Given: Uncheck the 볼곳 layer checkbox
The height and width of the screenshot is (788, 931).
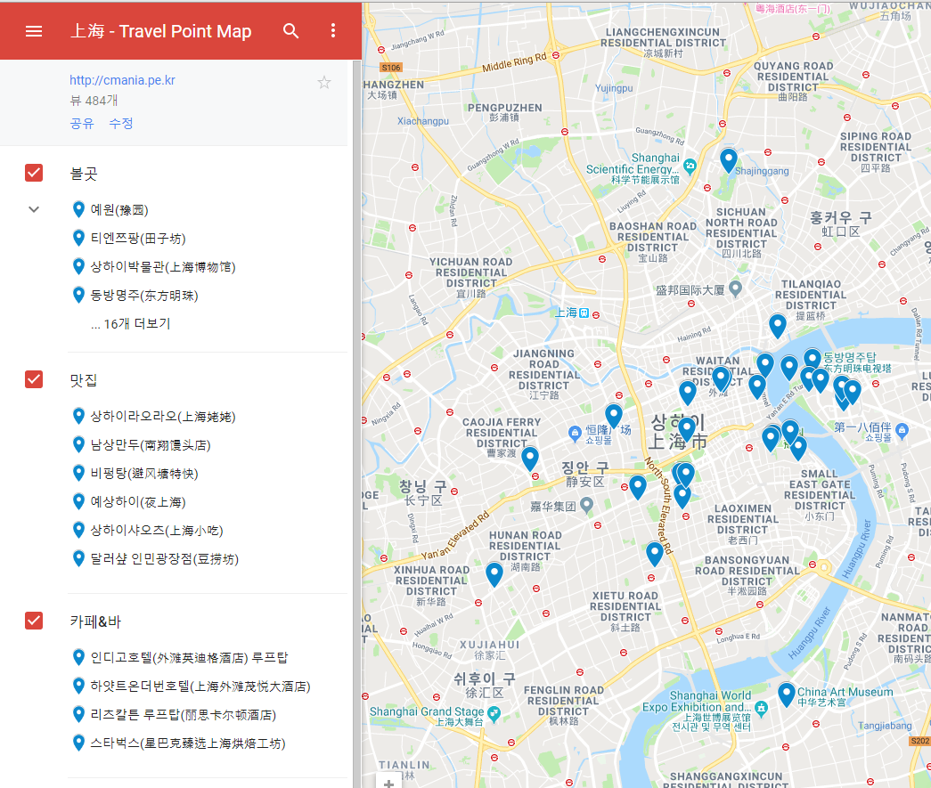Looking at the screenshot, I should (x=34, y=173).
